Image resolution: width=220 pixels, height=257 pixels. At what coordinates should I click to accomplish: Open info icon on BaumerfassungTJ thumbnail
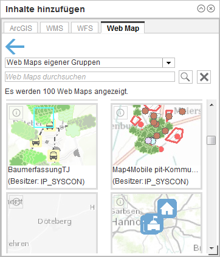click(x=16, y=113)
